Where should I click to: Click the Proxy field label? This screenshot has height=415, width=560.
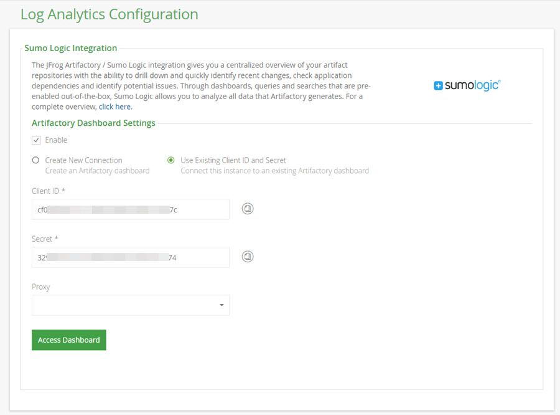click(40, 287)
